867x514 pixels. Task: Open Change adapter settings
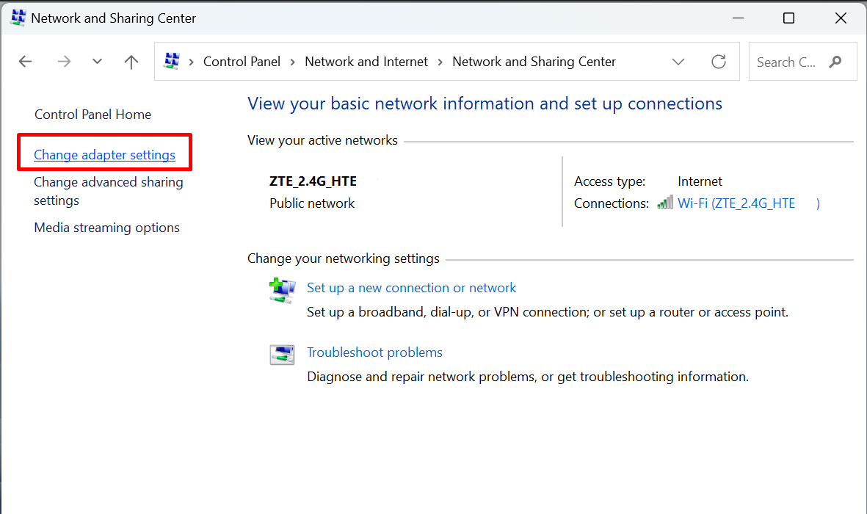click(104, 154)
